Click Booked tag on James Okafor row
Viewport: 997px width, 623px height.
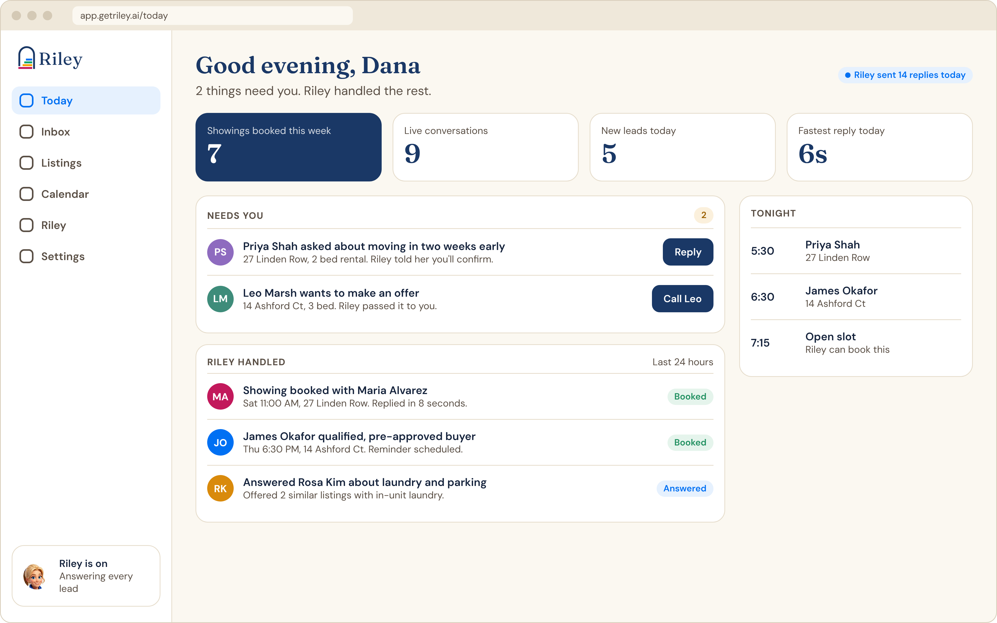click(690, 443)
